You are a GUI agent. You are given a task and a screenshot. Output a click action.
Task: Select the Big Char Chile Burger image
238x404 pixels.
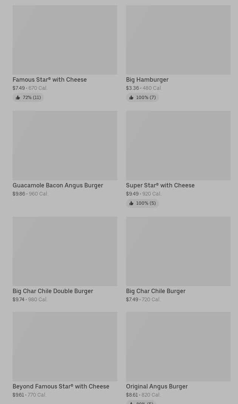tap(178, 251)
